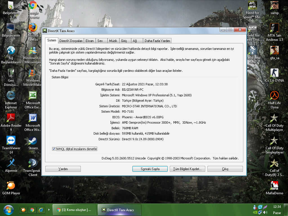Open the Windows Start orb
This screenshot has width=288, height=216.
(x=8, y=210)
